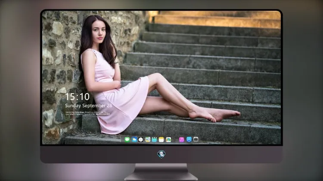323x181 pixels.
Task: Open the blue App Store icon
Action: click(x=189, y=139)
